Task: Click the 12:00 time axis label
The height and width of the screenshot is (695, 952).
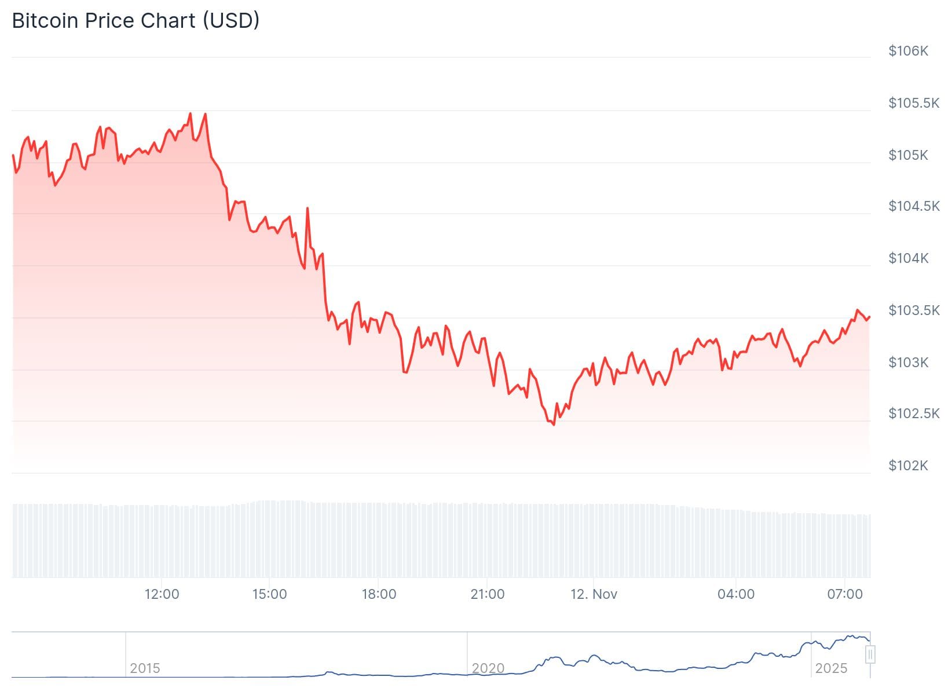Action: tap(162, 594)
